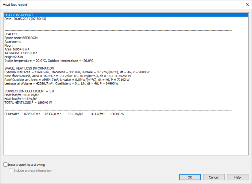Click the OK button
This screenshot has height=184, width=252.
190,177
